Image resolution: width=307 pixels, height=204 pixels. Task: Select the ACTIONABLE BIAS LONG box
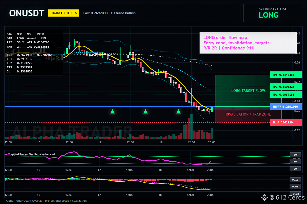pyautogui.click(x=272, y=13)
